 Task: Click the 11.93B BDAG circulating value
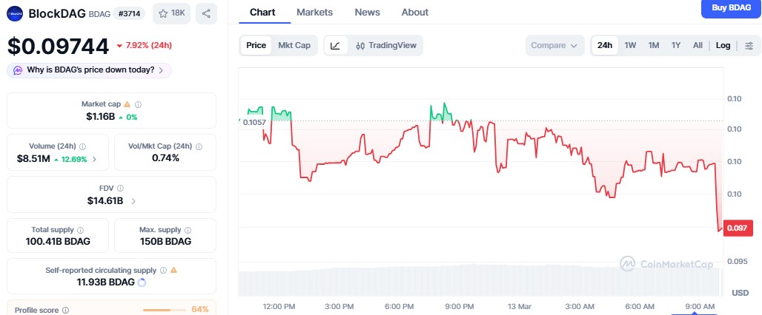click(105, 282)
